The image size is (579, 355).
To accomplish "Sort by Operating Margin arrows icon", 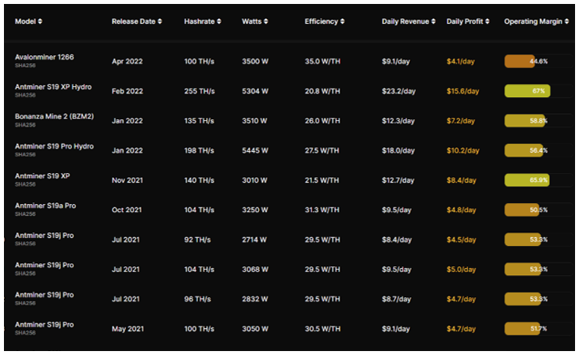I will (x=566, y=21).
